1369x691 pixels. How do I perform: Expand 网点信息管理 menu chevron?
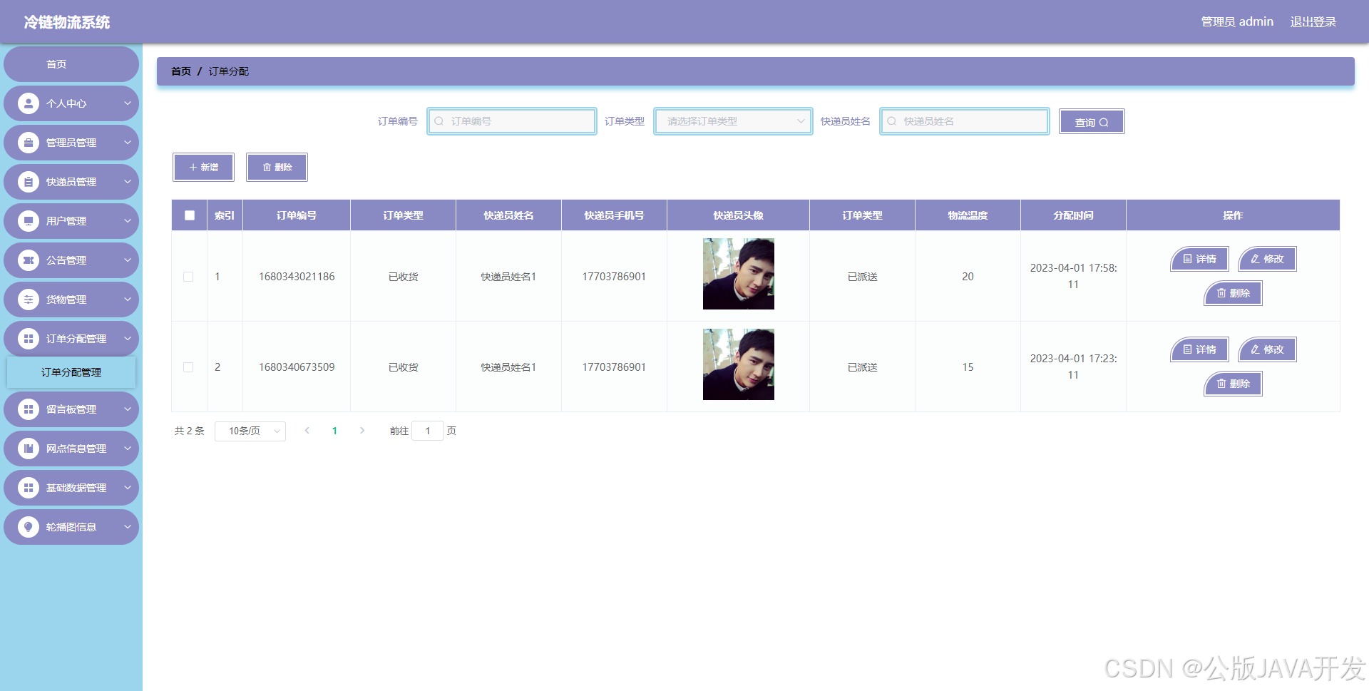pos(128,449)
